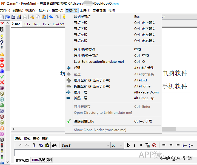This screenshot has width=197, height=165.
Task: Toggle Underline formatting in note editor
Action: pyautogui.click(x=141, y=145)
